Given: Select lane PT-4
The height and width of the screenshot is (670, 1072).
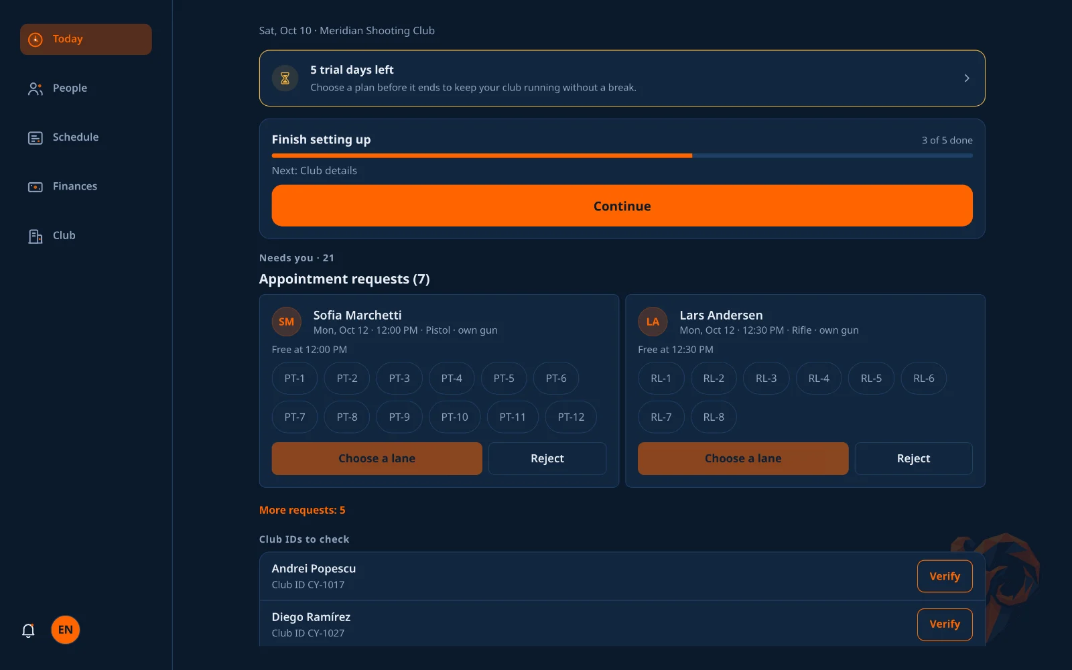Looking at the screenshot, I should pyautogui.click(x=452, y=379).
